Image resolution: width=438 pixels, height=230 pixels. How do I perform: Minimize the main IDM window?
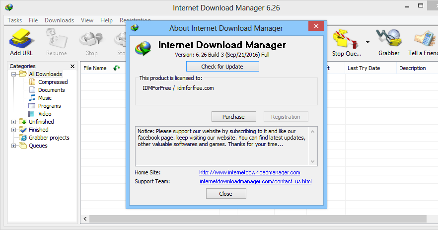(x=407, y=6)
